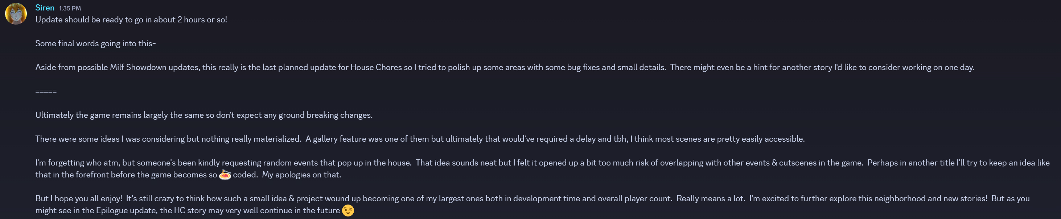Click the "Ultimately the game remains" sentence
This screenshot has width=1061, height=219.
click(203, 115)
